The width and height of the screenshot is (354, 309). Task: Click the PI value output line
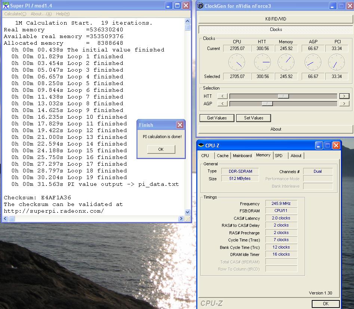tap(95, 184)
